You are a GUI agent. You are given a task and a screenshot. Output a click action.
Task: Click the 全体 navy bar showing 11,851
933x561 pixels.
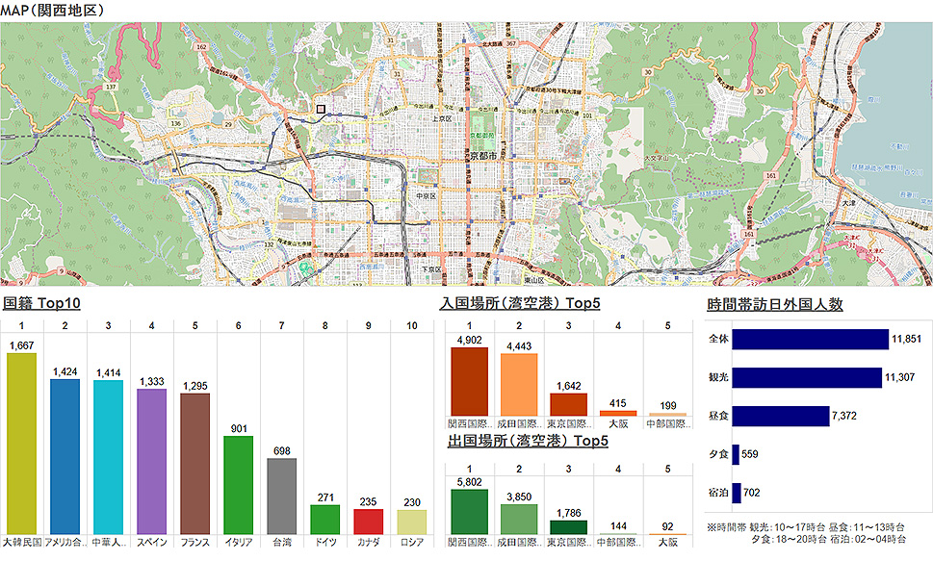click(810, 340)
